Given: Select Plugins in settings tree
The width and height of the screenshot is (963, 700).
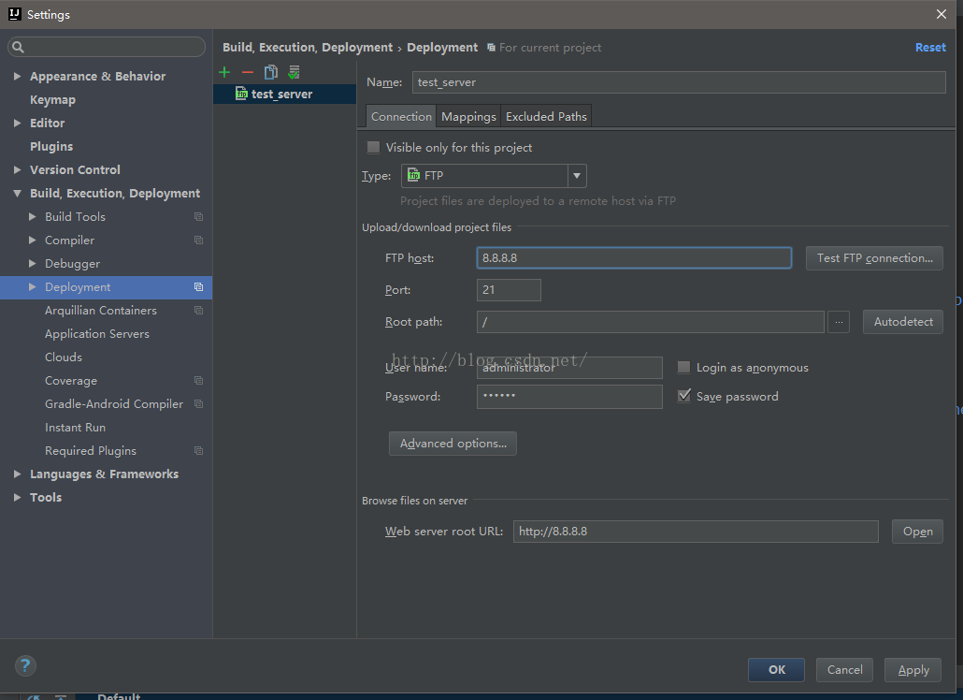Looking at the screenshot, I should [51, 146].
